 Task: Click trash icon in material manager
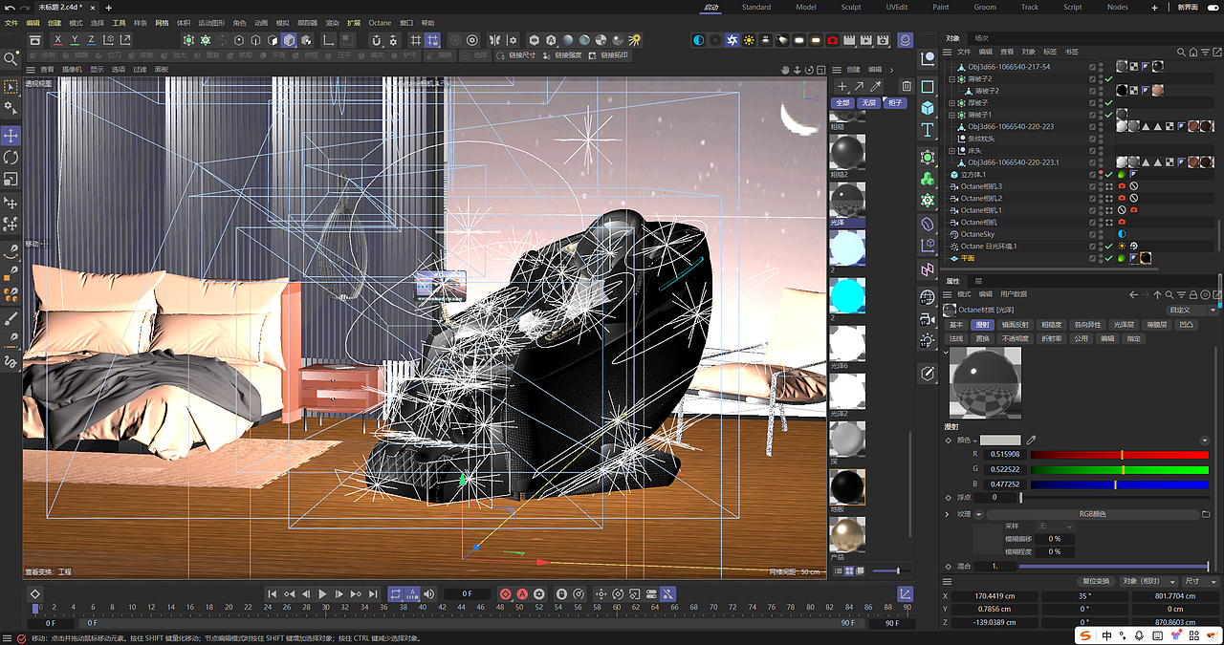click(907, 86)
